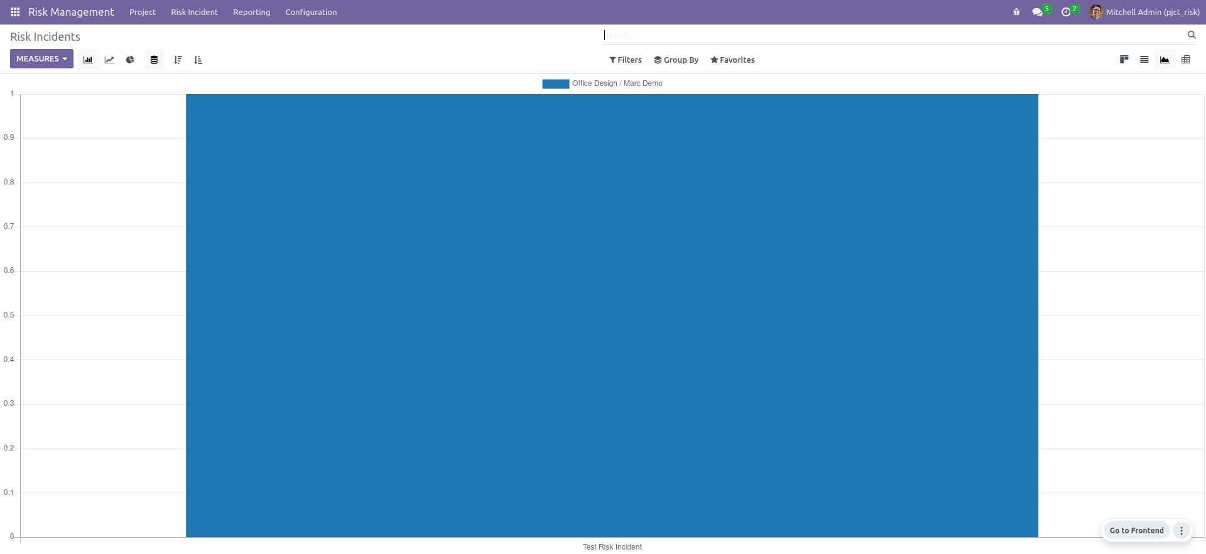Open the Favorites dropdown
The height and width of the screenshot is (554, 1206).
[732, 60]
